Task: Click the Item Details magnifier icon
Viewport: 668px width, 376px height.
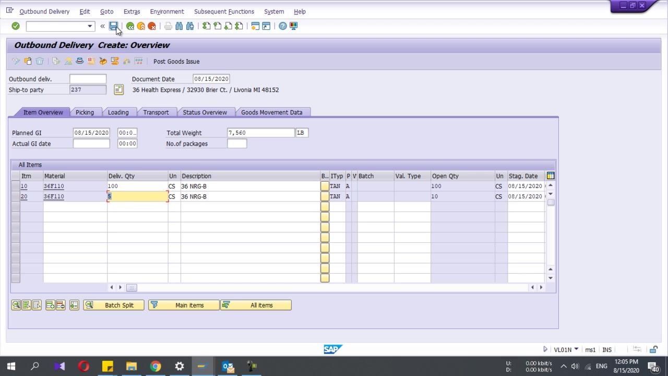Action: [x=16, y=305]
